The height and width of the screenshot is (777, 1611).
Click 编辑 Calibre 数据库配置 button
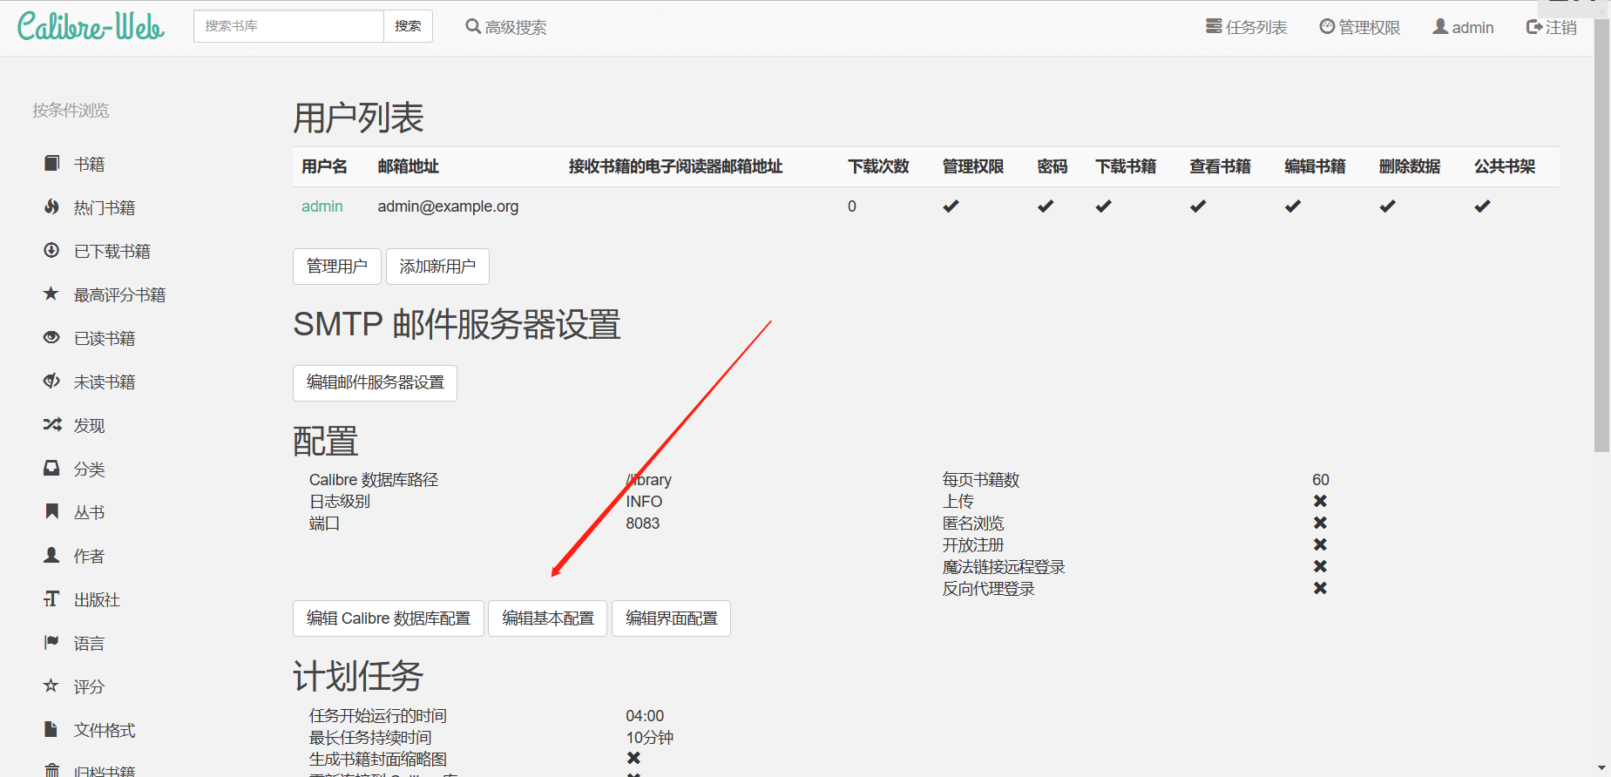coord(389,618)
